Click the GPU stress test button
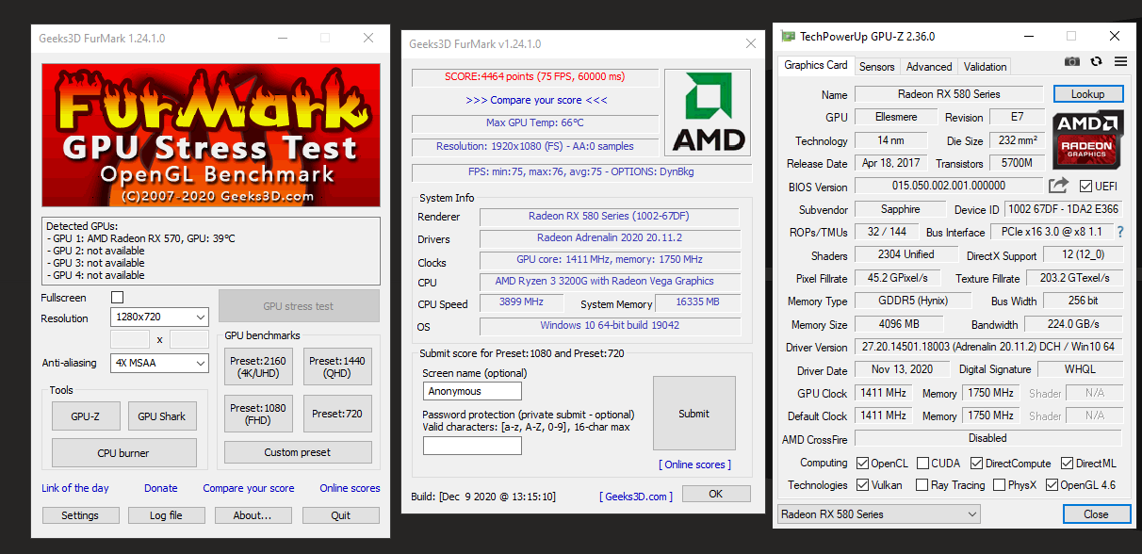The image size is (1142, 554). 299,306
